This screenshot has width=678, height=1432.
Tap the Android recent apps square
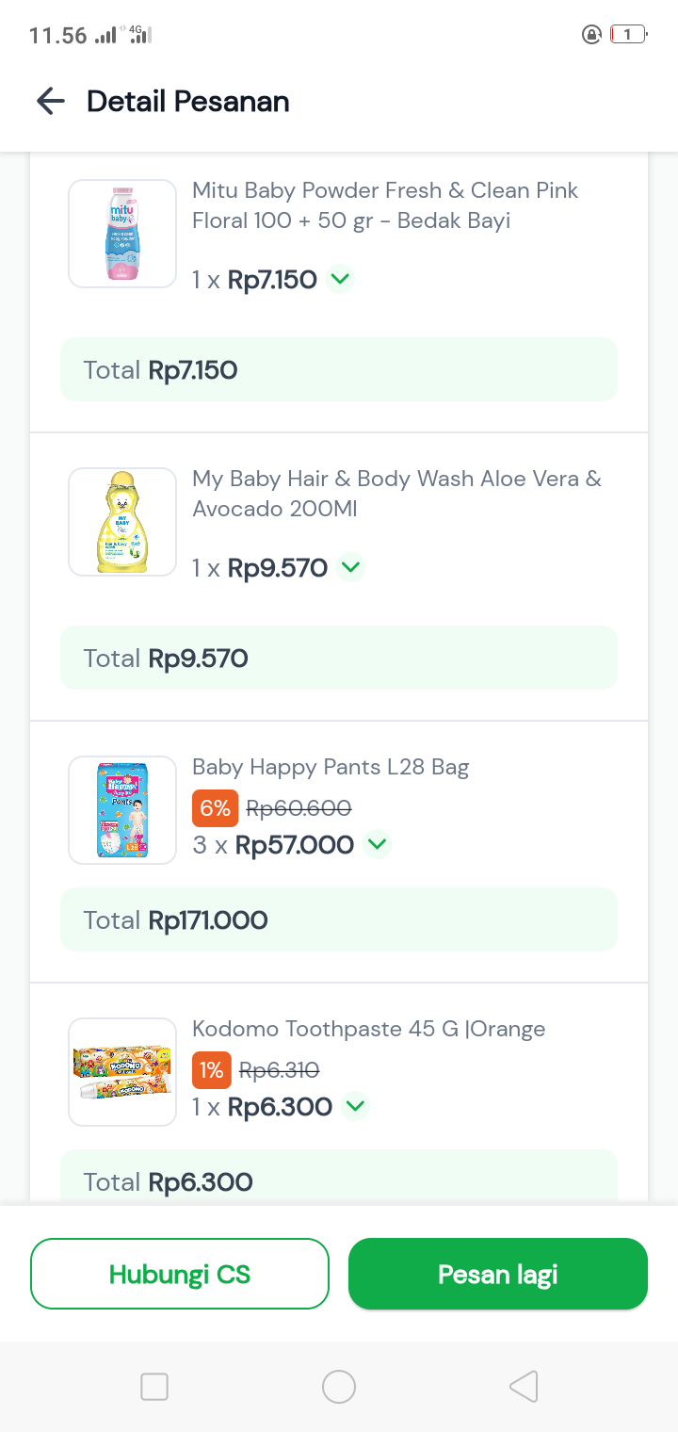pos(154,1387)
